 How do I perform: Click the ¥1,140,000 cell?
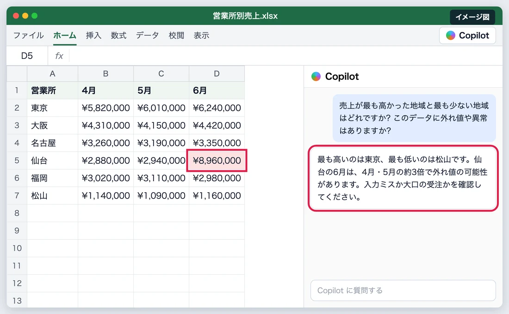point(106,195)
